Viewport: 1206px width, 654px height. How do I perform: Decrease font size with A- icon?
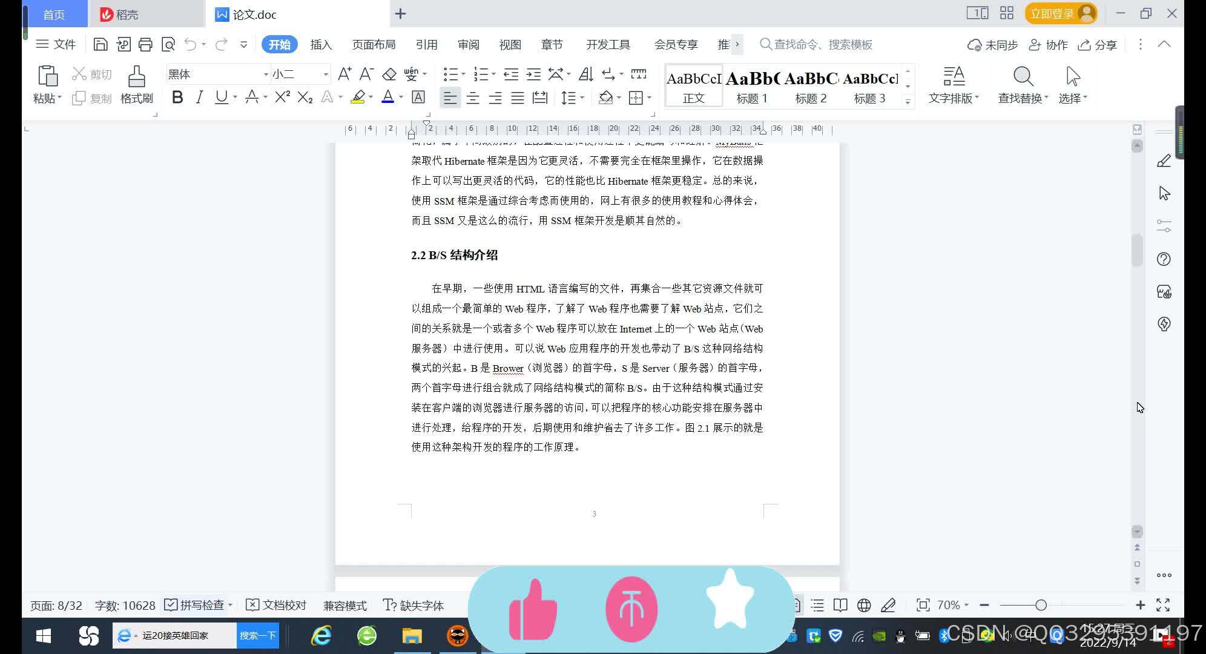click(x=366, y=74)
